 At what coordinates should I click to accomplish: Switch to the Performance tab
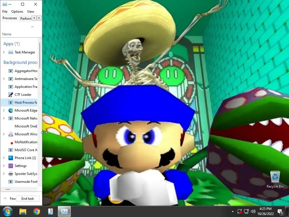point(25,18)
